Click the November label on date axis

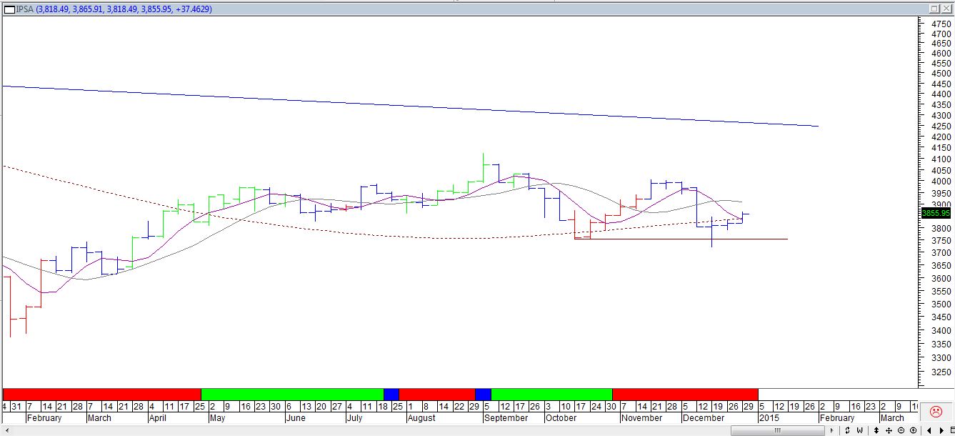tap(643, 418)
